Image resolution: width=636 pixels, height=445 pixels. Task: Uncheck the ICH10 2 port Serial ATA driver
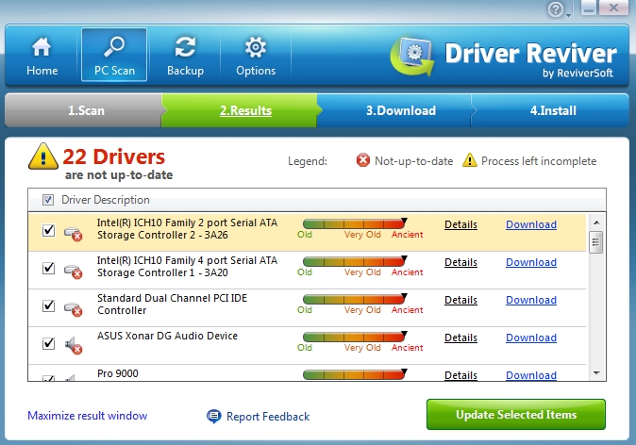pos(48,230)
